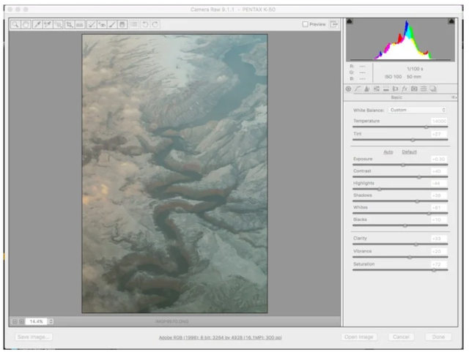Select the Zoom tool in the toolbar
The width and height of the screenshot is (469, 355).
click(x=15, y=24)
